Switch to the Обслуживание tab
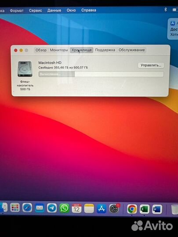The width and height of the screenshot is (178, 237). point(132,50)
